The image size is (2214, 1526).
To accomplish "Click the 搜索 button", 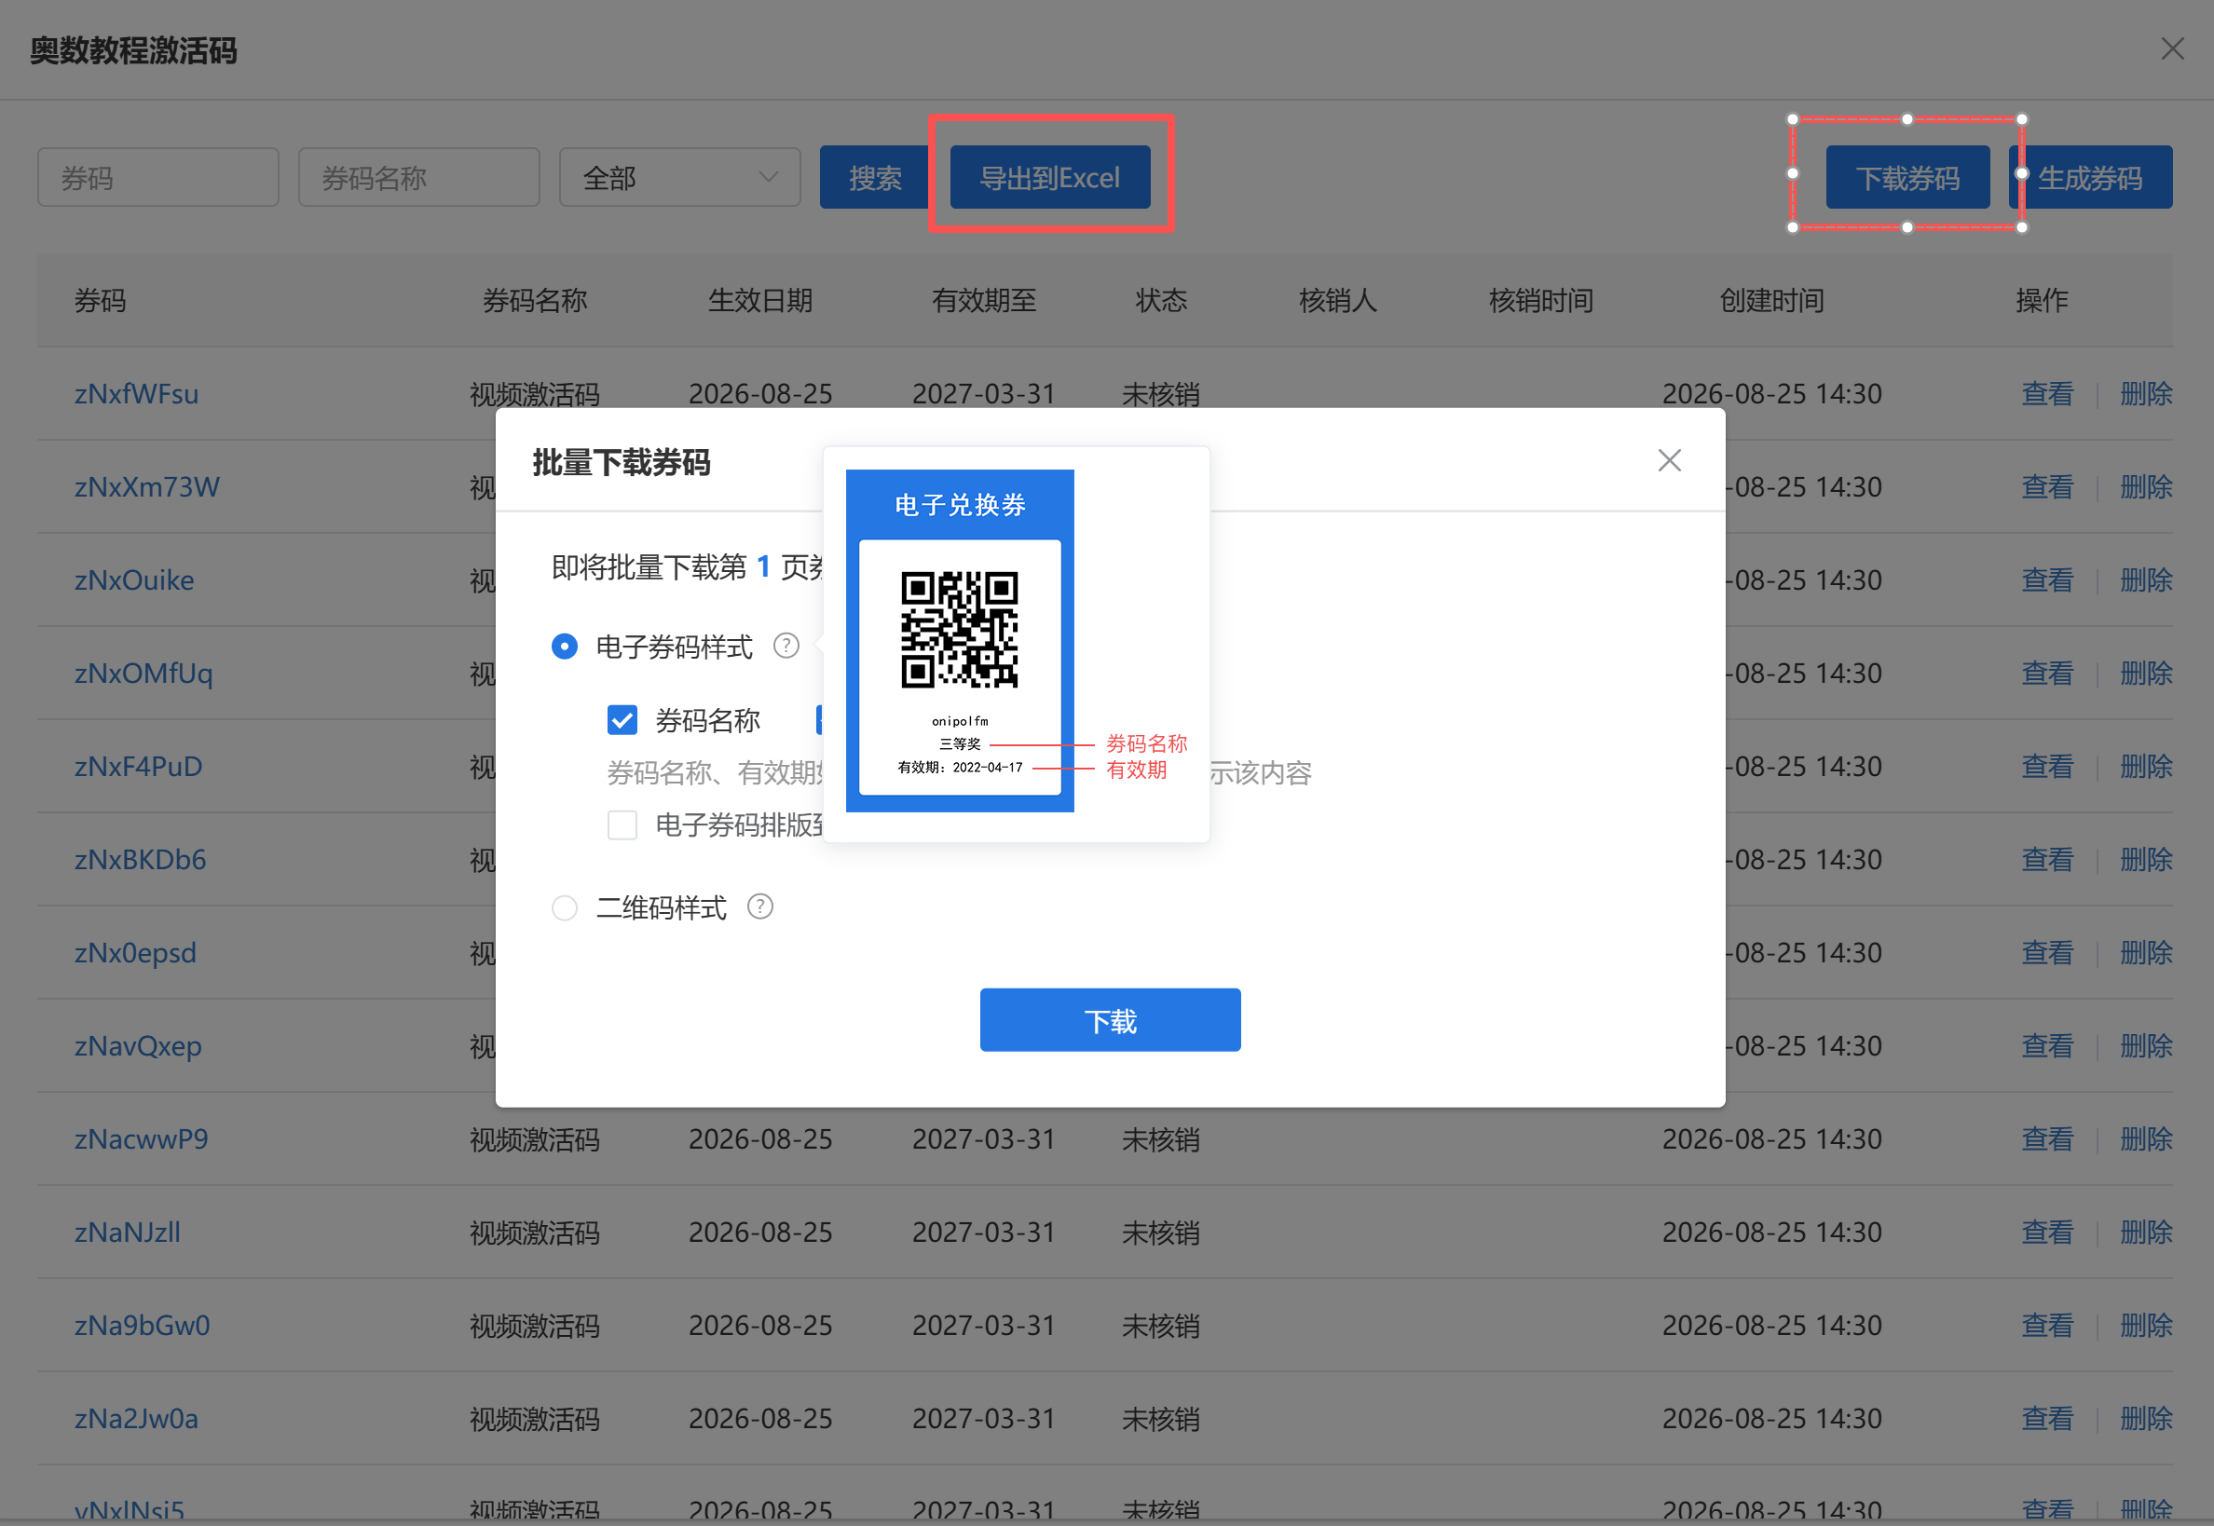I will (x=875, y=177).
